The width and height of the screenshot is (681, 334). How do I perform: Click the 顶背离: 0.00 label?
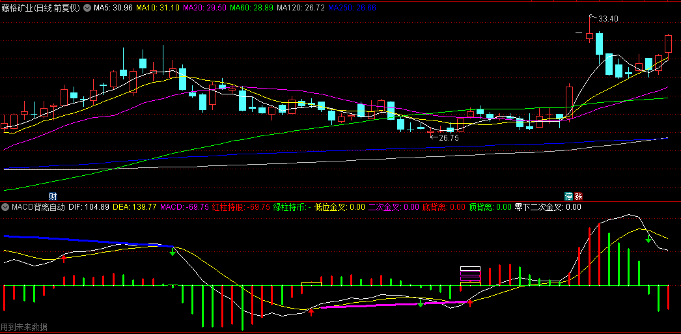pyautogui.click(x=490, y=207)
